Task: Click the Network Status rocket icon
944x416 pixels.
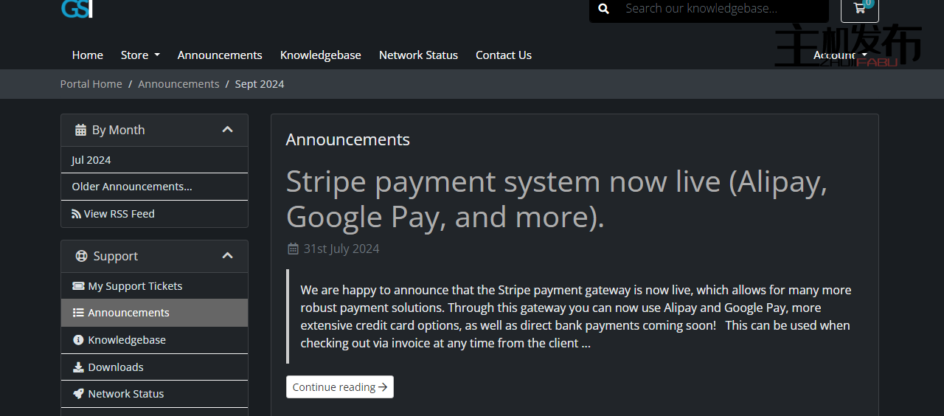Action: click(78, 394)
